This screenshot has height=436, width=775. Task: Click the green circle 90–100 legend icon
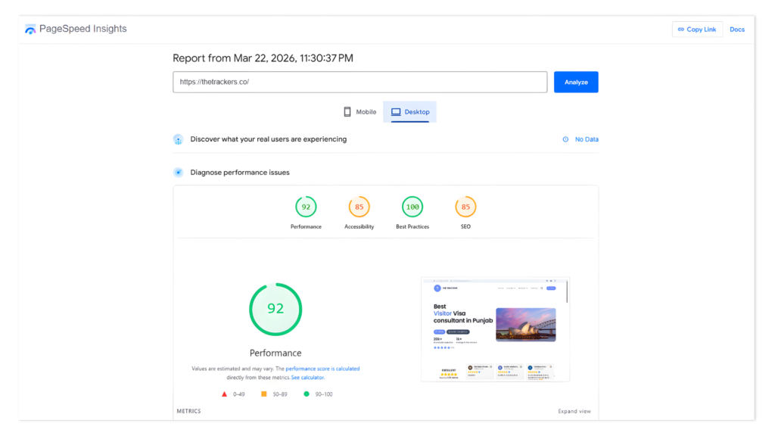[x=307, y=394]
